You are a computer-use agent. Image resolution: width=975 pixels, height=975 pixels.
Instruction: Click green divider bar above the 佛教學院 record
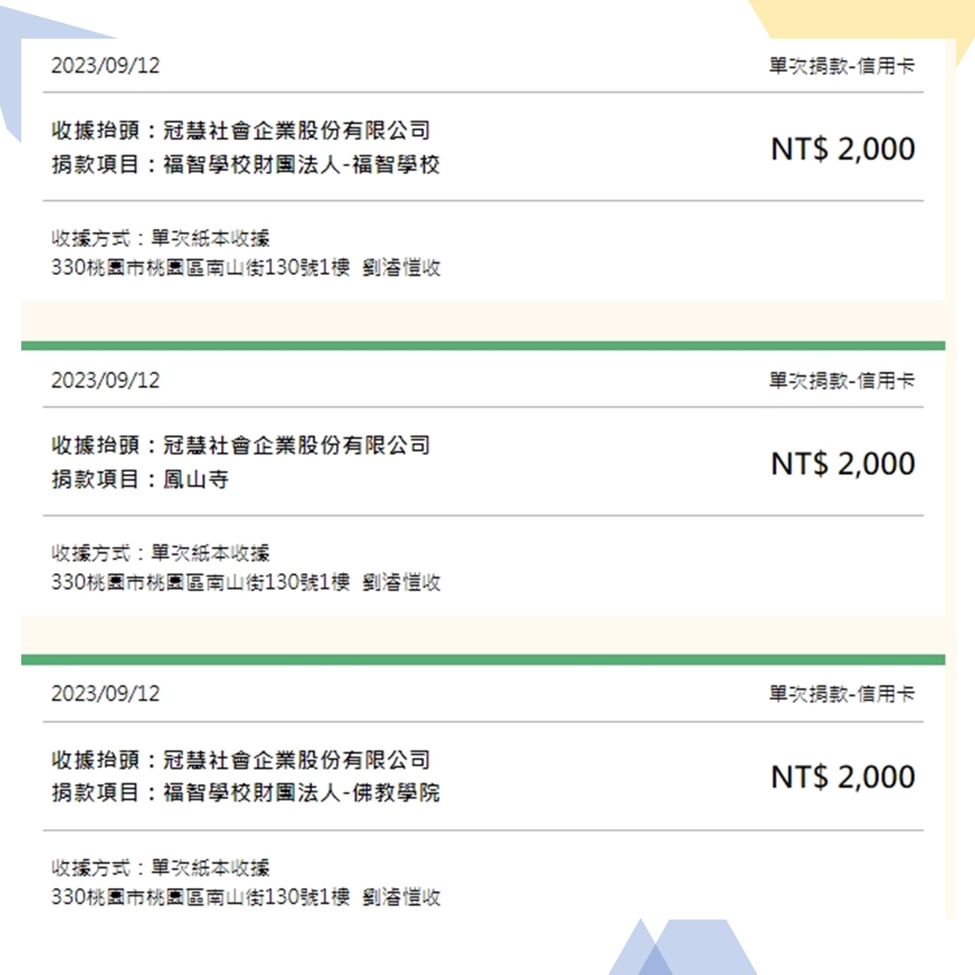pyautogui.click(x=483, y=660)
